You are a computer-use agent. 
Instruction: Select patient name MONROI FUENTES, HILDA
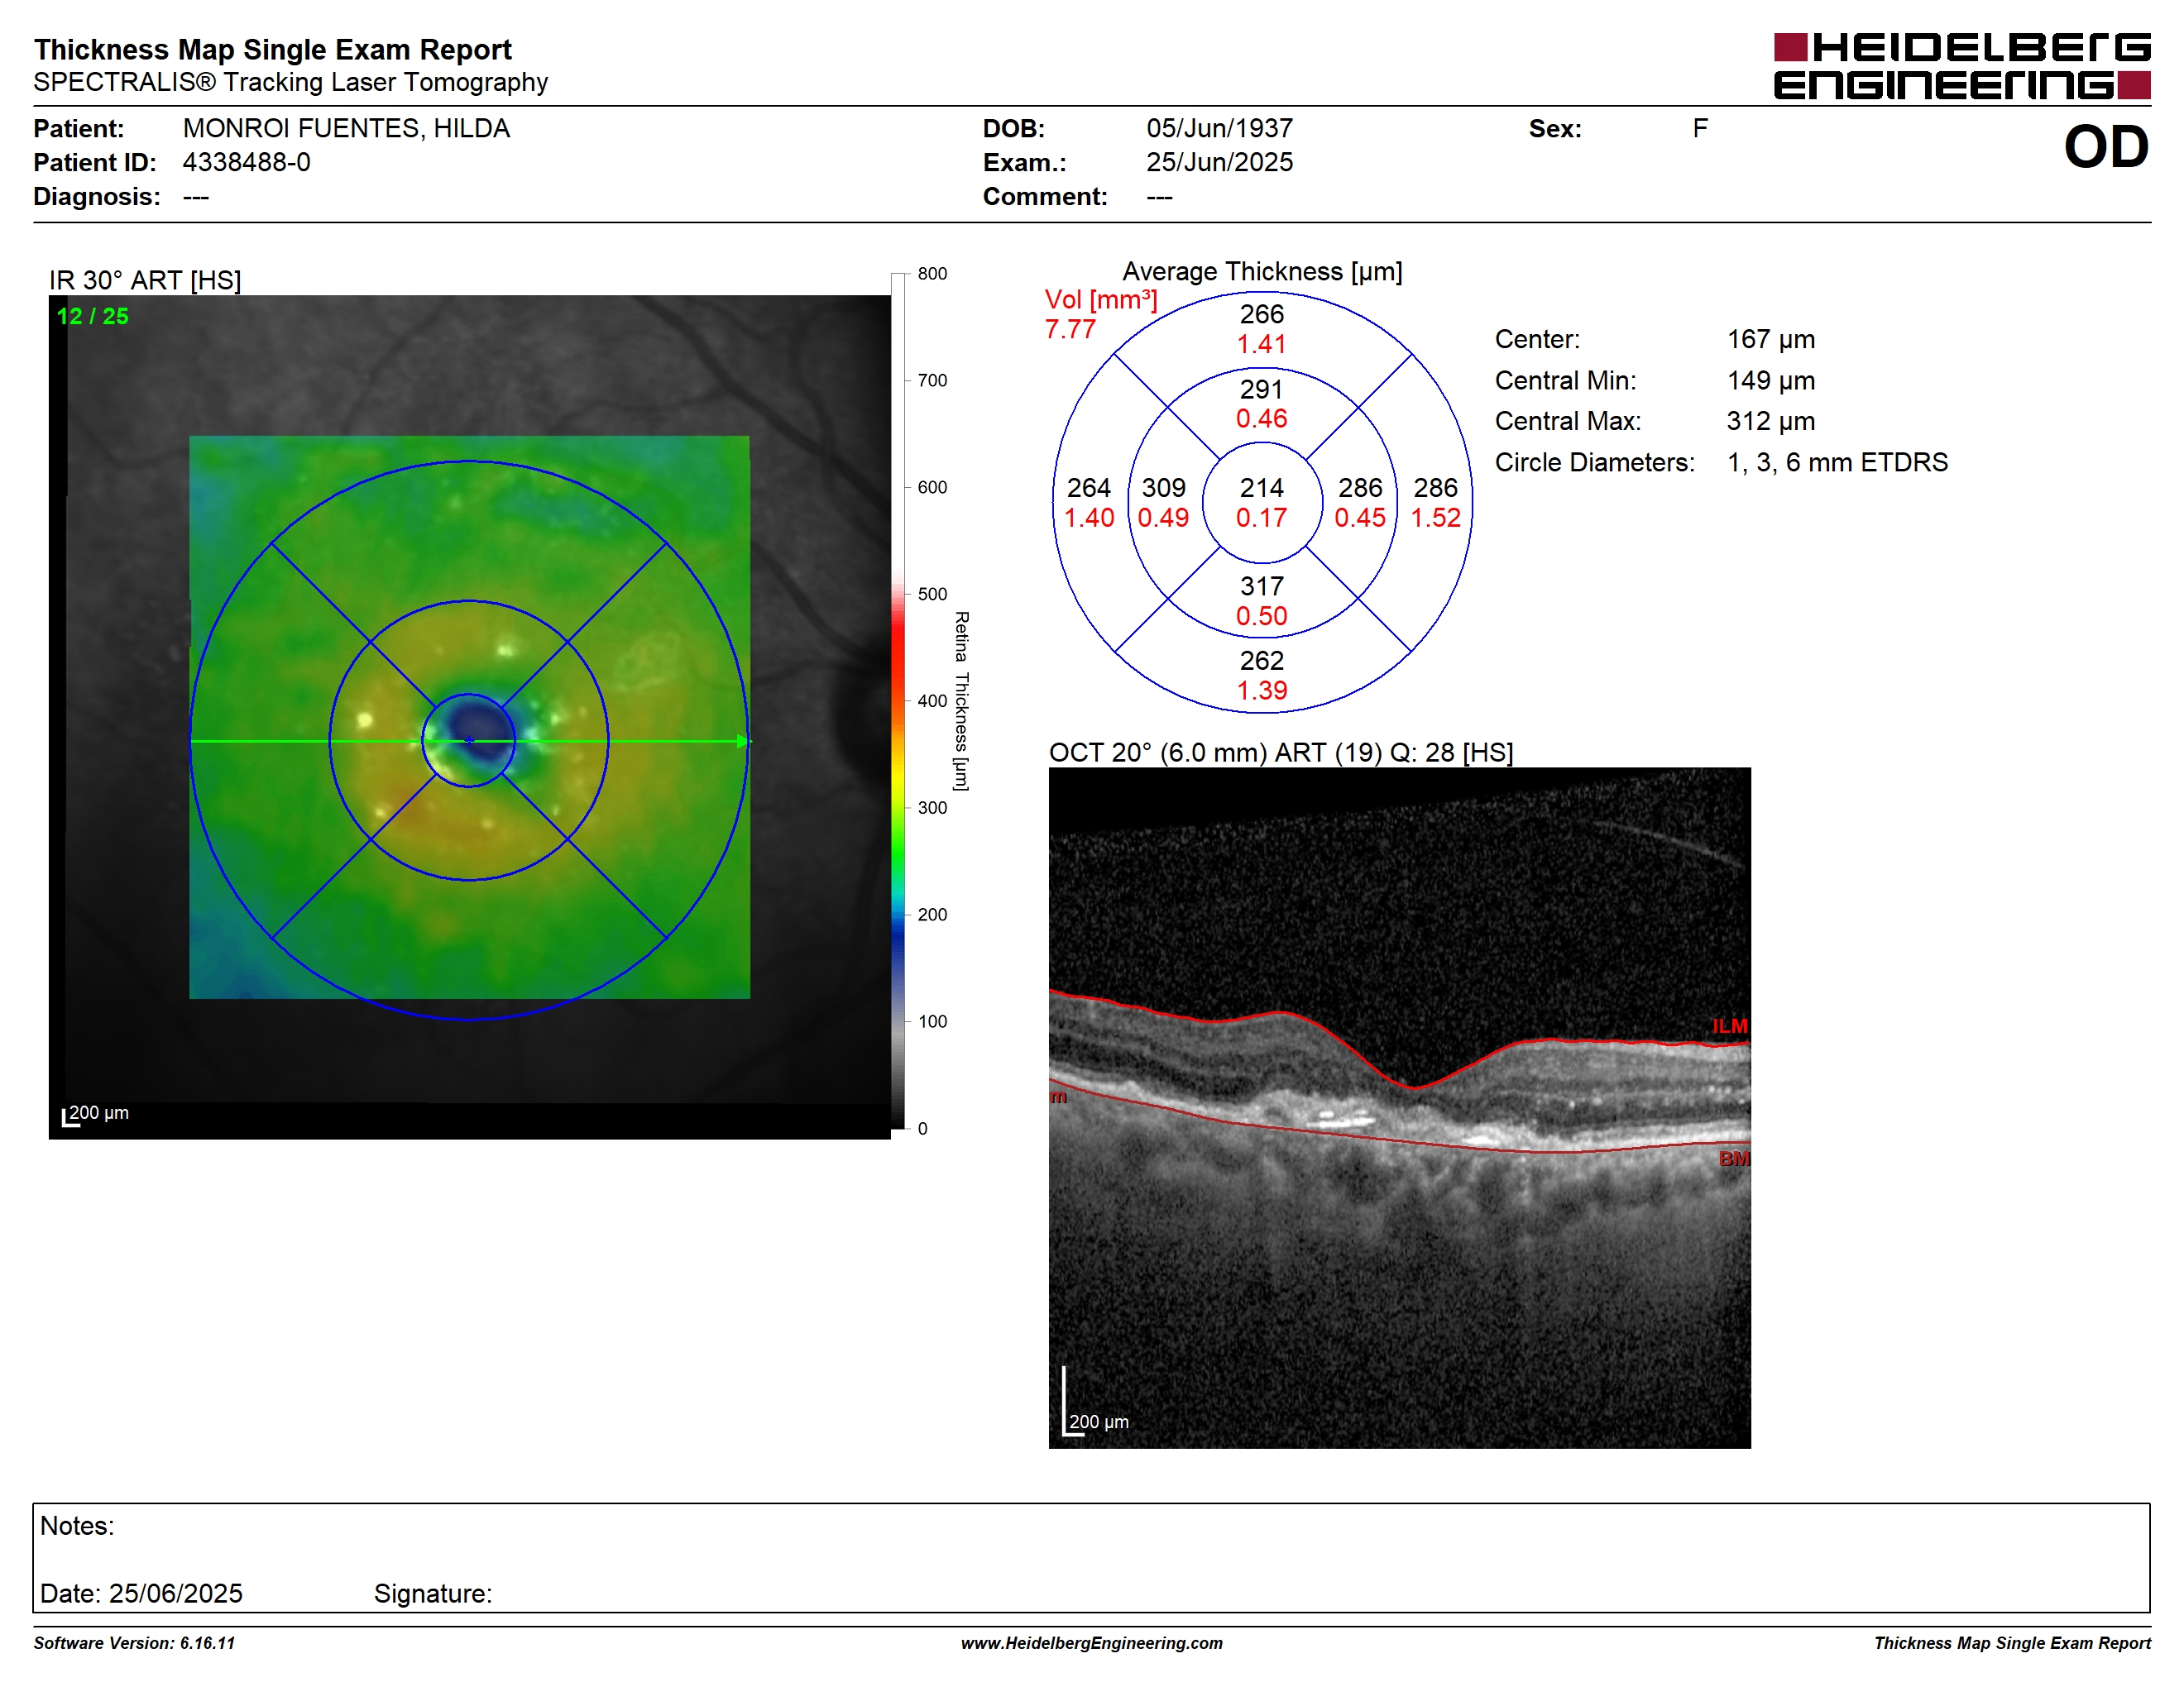(x=346, y=128)
